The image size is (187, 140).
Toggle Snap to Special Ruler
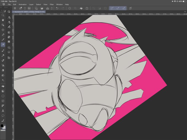(x=118, y=8)
